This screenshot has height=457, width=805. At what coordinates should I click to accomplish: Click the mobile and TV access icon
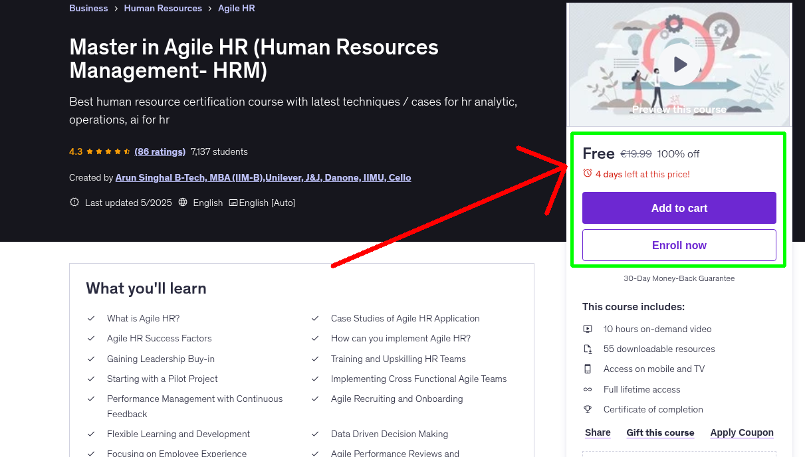(588, 369)
